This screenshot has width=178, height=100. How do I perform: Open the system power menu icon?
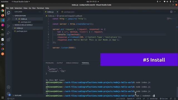173,2
